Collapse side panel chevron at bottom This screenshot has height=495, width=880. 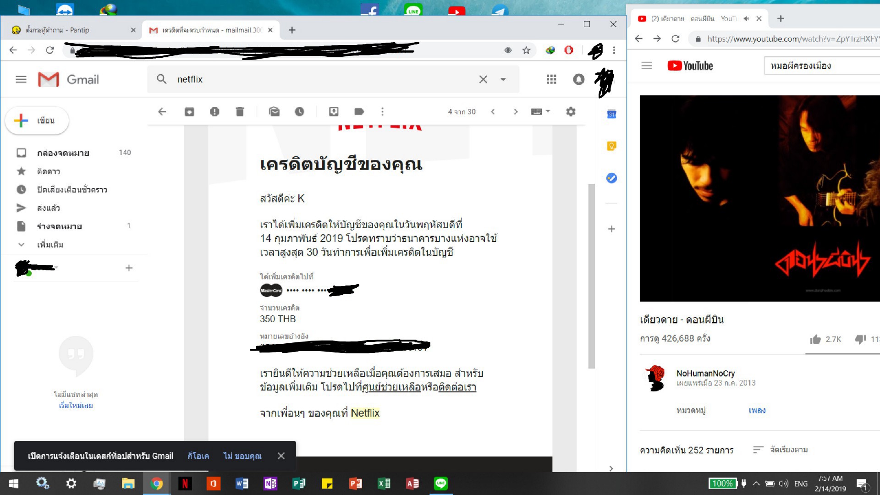tap(611, 468)
